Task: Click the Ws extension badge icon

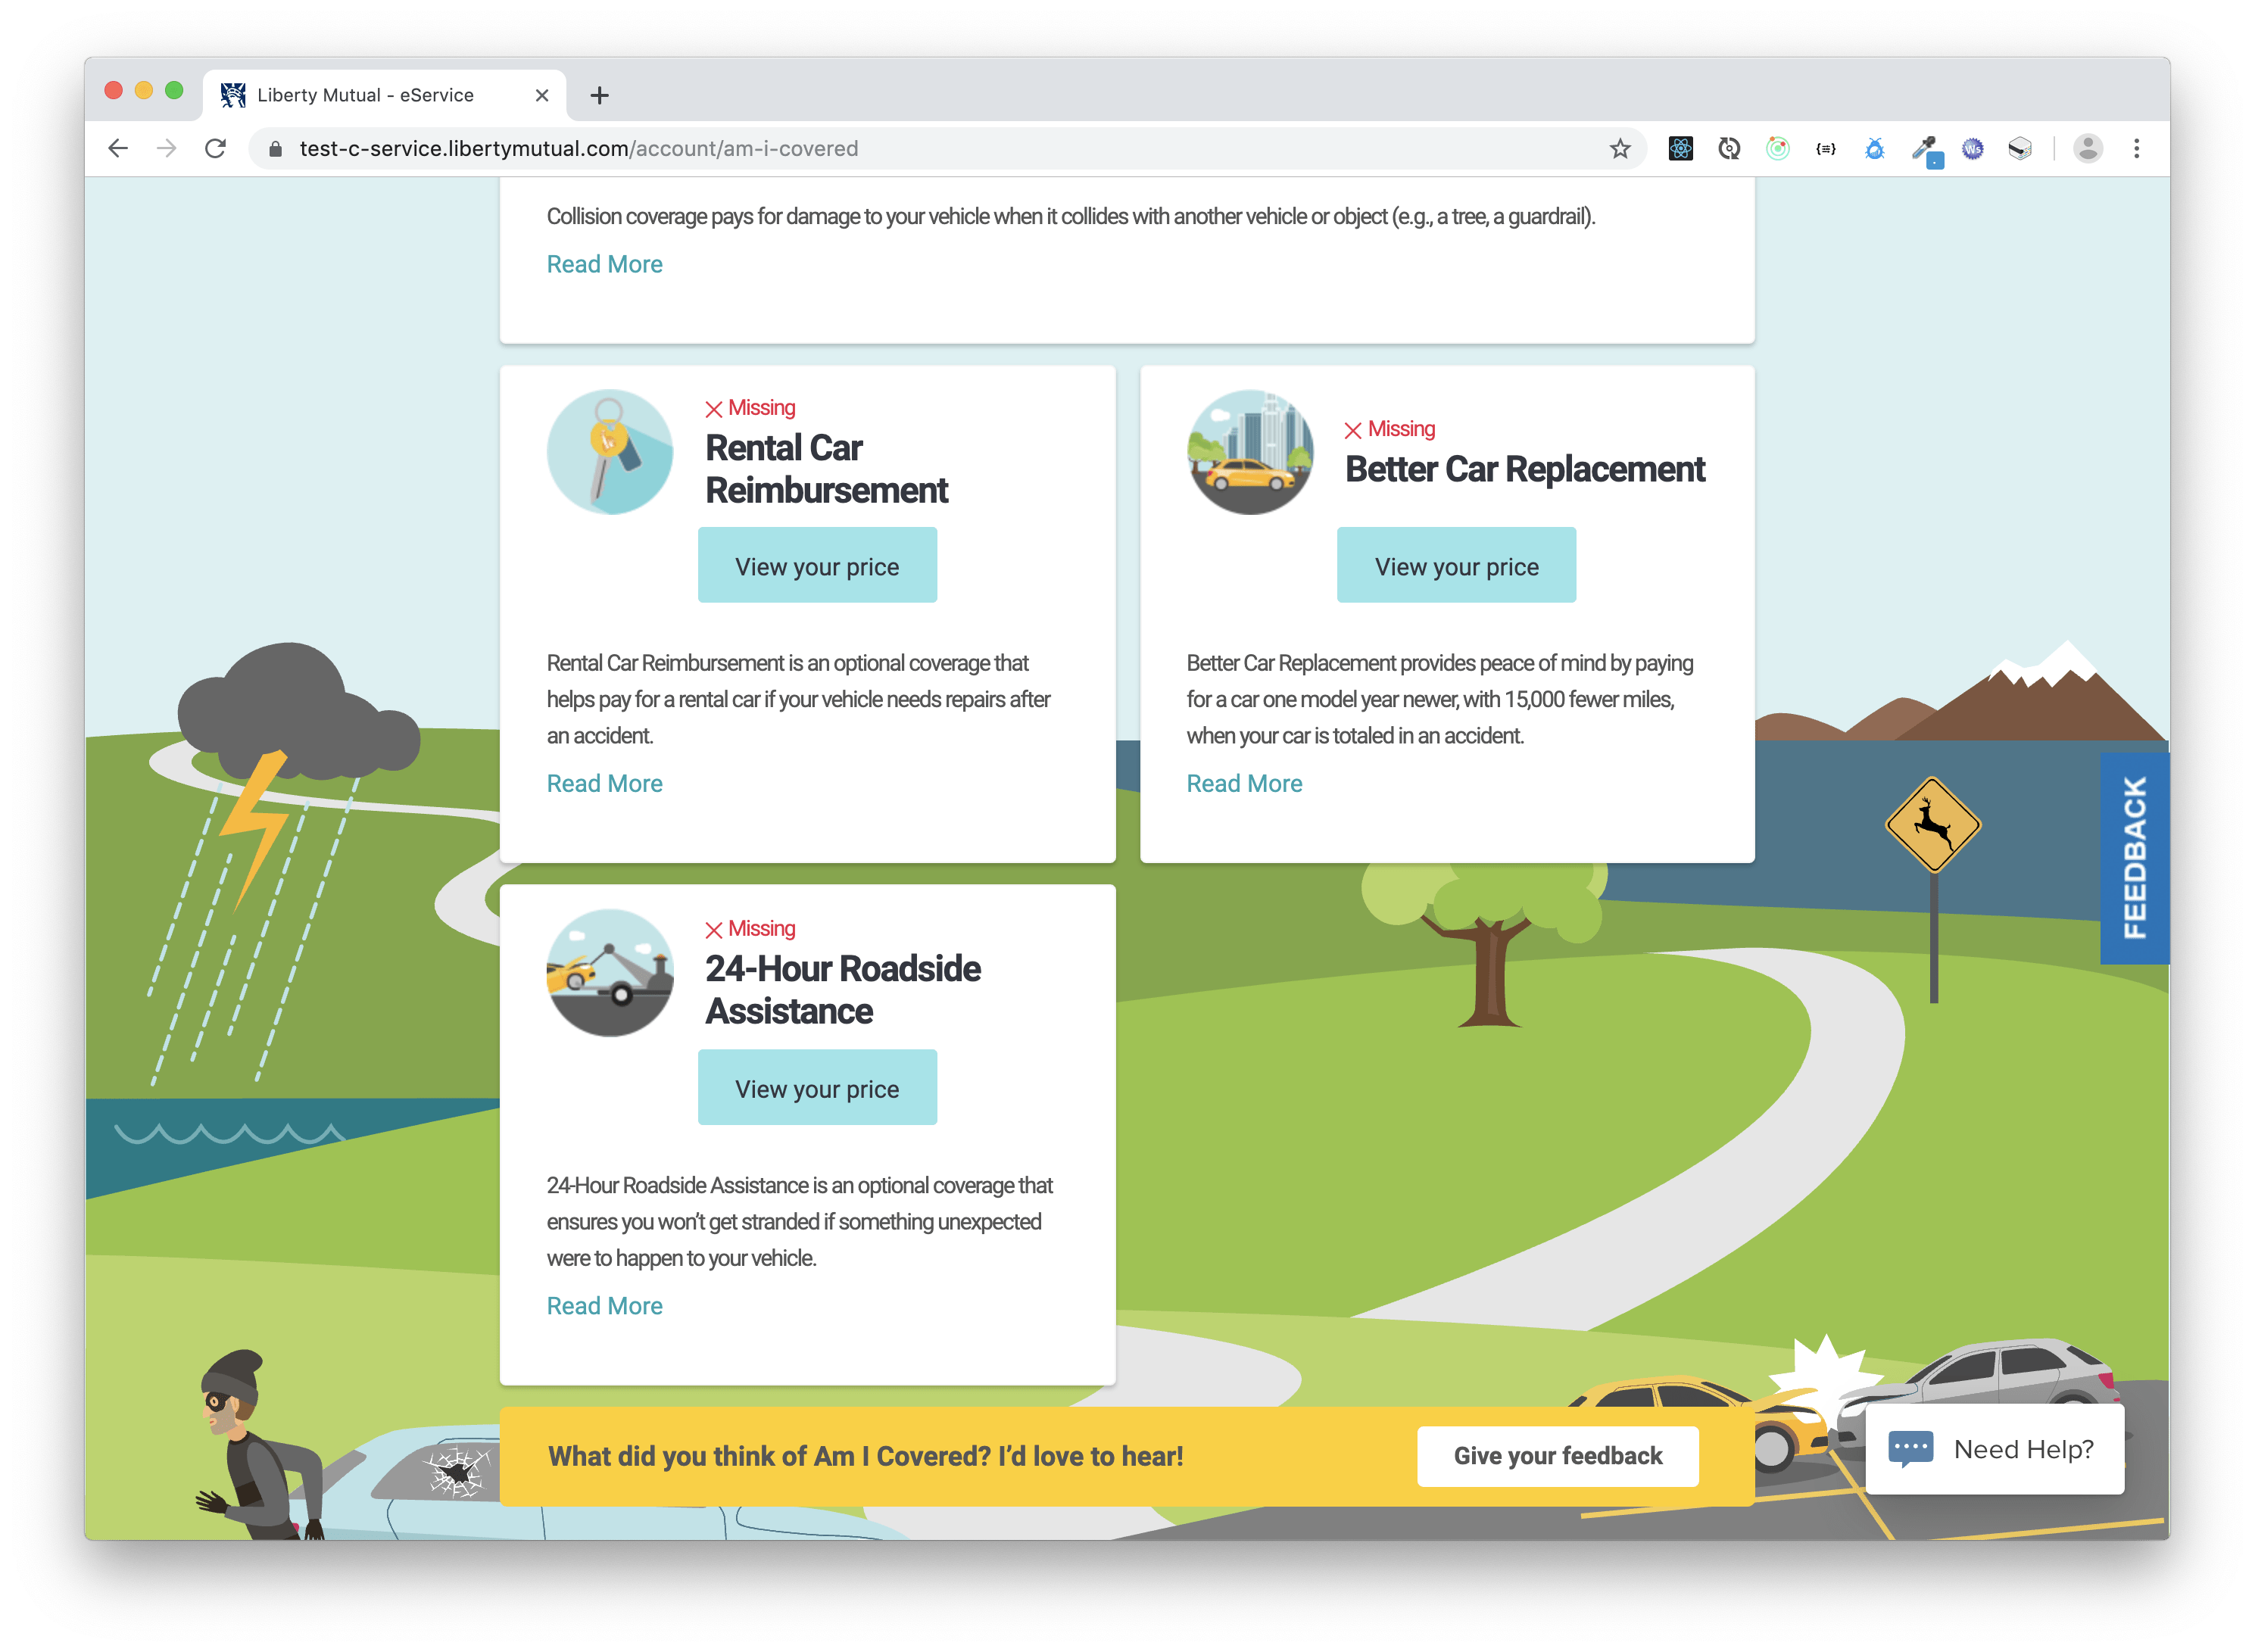Action: click(1973, 148)
